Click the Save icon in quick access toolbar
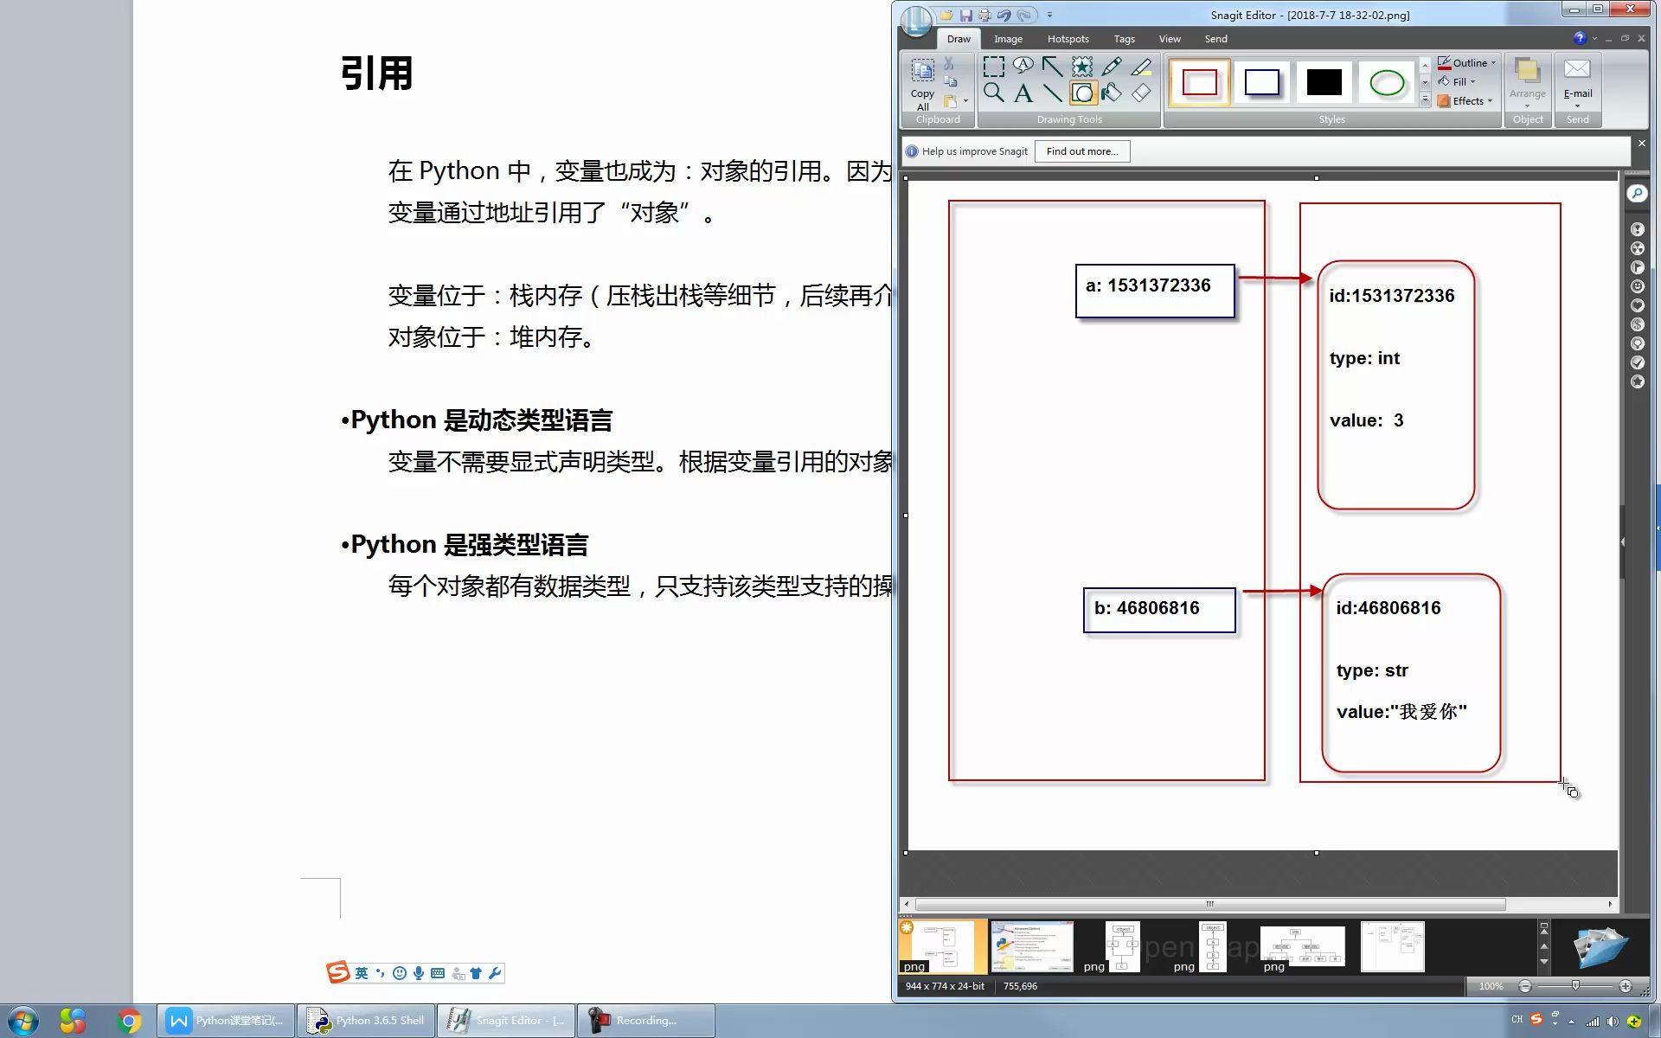 (x=965, y=15)
